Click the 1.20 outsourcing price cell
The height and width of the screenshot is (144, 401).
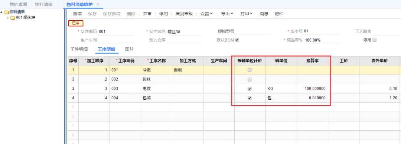coord(379,98)
